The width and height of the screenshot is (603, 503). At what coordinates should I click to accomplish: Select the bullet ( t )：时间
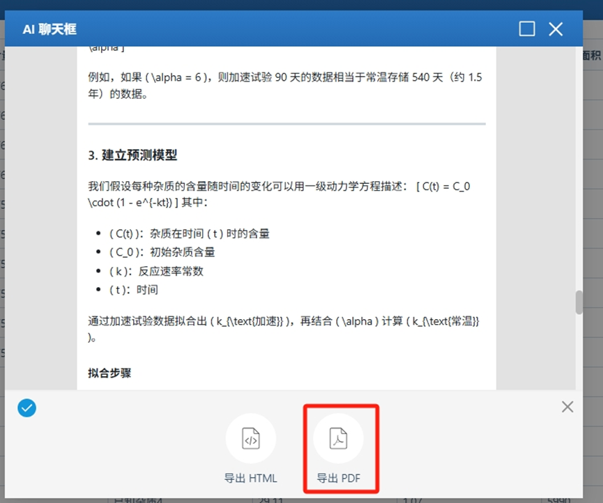click(x=133, y=290)
